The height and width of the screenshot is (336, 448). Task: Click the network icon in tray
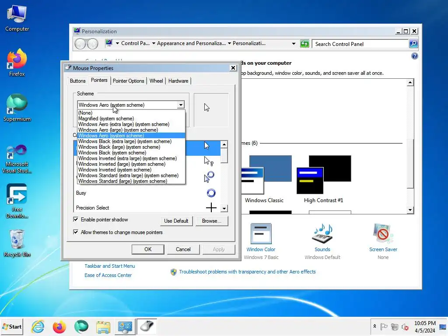click(x=394, y=326)
